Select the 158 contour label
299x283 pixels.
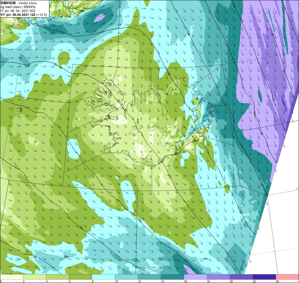[x=34, y=256]
